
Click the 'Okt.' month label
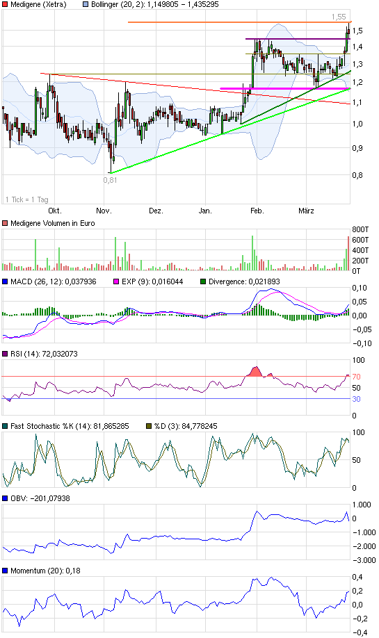tap(55, 211)
